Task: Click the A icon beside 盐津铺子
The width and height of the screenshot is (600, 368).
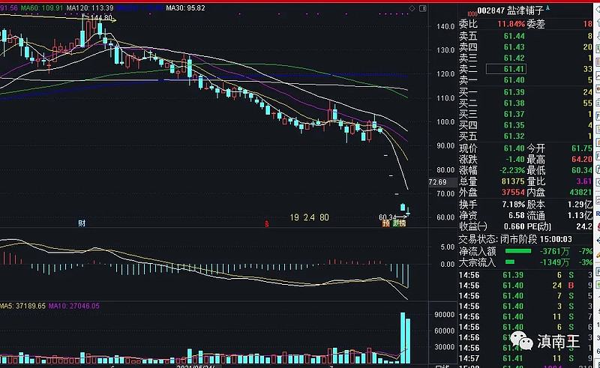Action: (547, 7)
